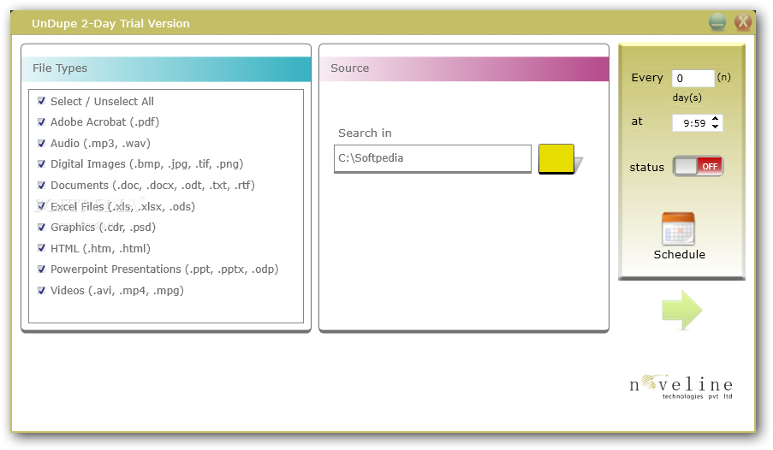Click the day(s) label
This screenshot has height=450, width=773.
click(687, 98)
